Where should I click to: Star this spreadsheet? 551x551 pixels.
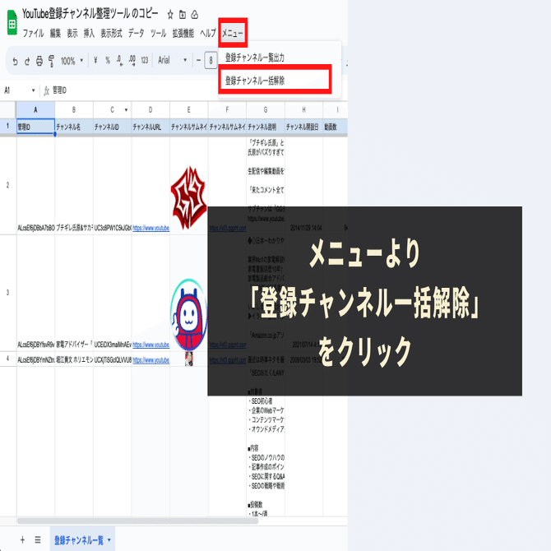[x=170, y=15]
